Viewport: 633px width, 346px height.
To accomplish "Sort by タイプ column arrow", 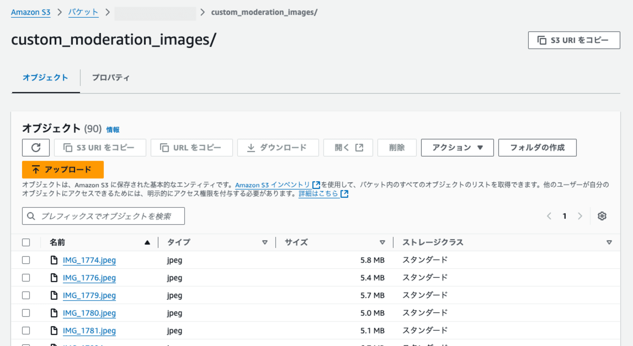I will [265, 243].
